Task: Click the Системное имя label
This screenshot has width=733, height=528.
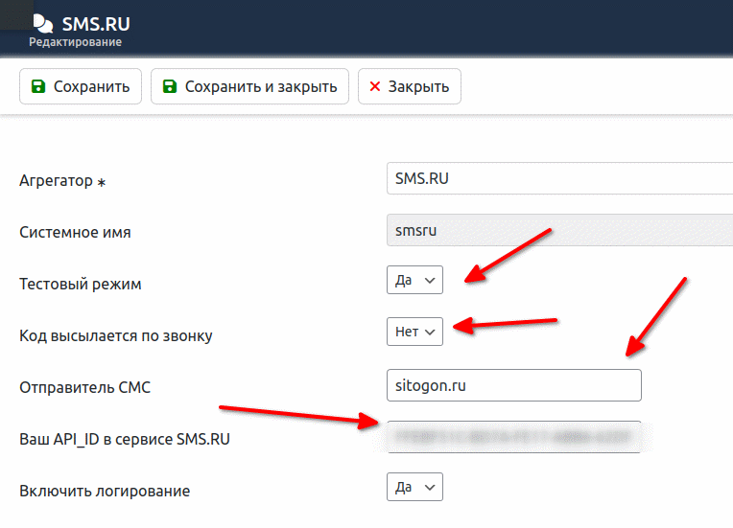Action: point(75,232)
